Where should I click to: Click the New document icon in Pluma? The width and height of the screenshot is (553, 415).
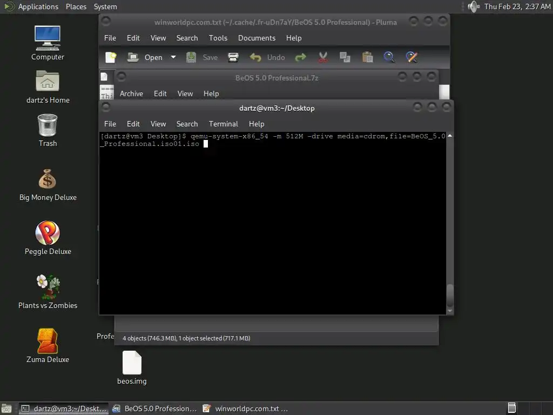[111, 57]
